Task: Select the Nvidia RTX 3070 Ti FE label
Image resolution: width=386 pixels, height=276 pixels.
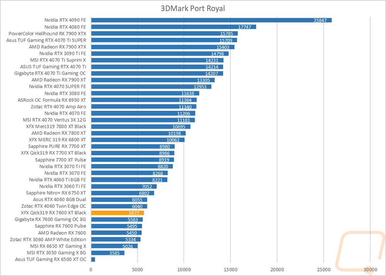Action: coord(63,166)
